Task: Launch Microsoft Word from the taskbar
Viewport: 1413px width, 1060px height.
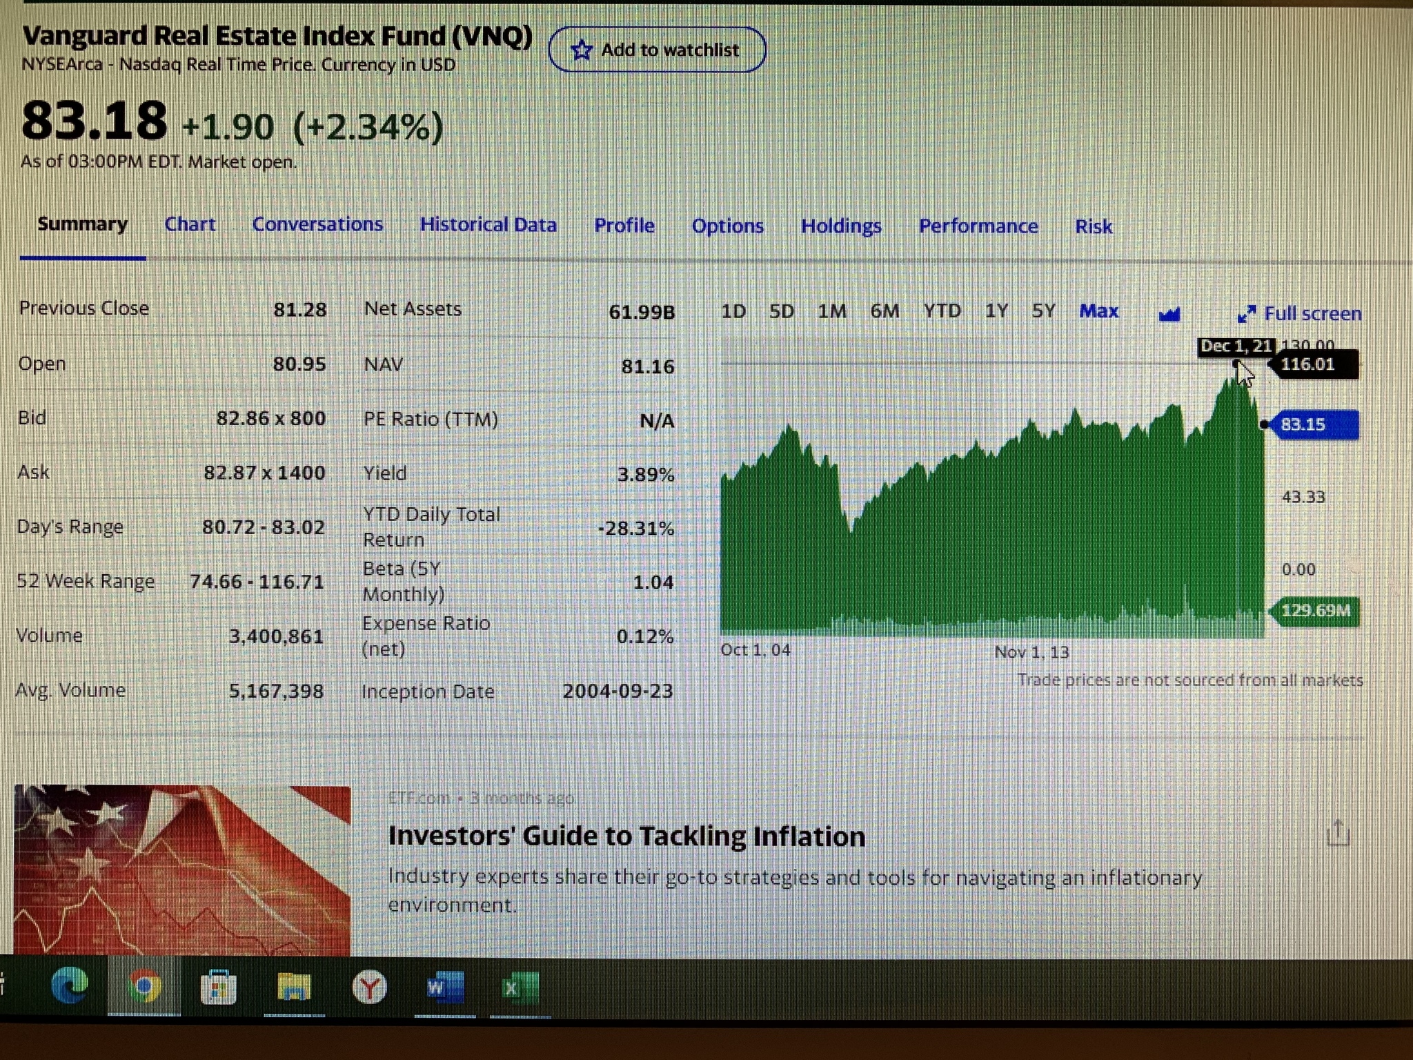Action: pos(444,988)
